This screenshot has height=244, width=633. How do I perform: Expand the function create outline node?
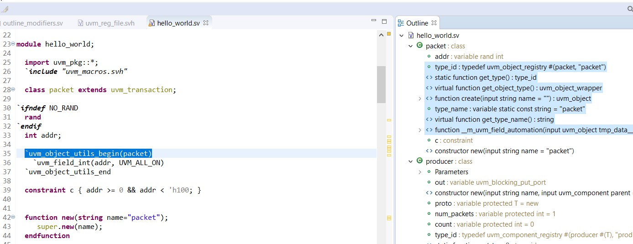420,99
